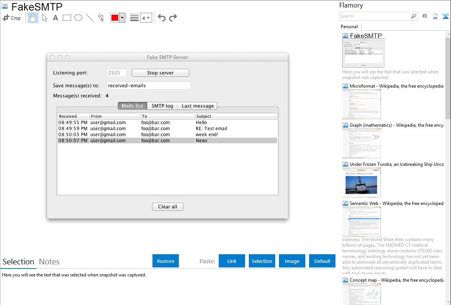Click the red color swatch

click(115, 18)
